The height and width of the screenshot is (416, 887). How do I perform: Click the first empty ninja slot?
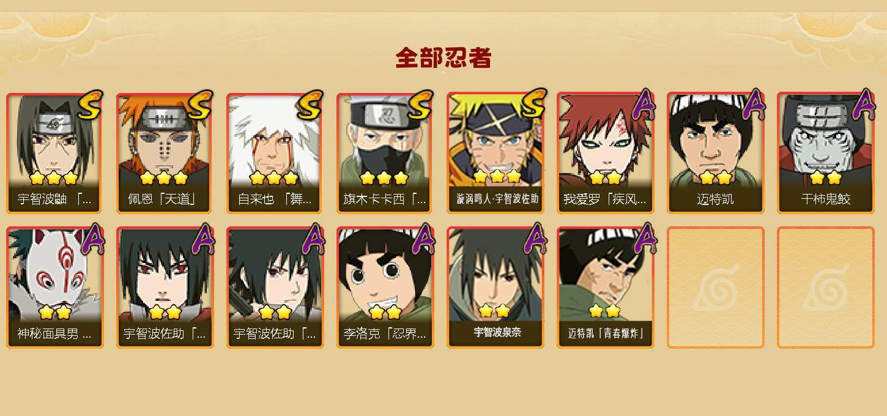point(716,288)
